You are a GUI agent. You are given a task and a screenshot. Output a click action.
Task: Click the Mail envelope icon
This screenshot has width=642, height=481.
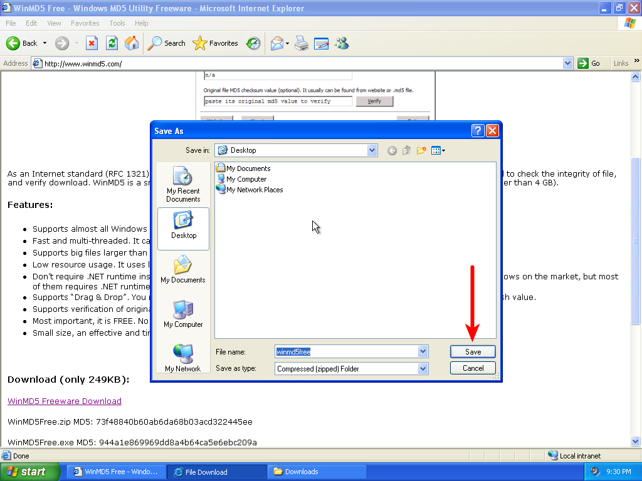coord(277,43)
